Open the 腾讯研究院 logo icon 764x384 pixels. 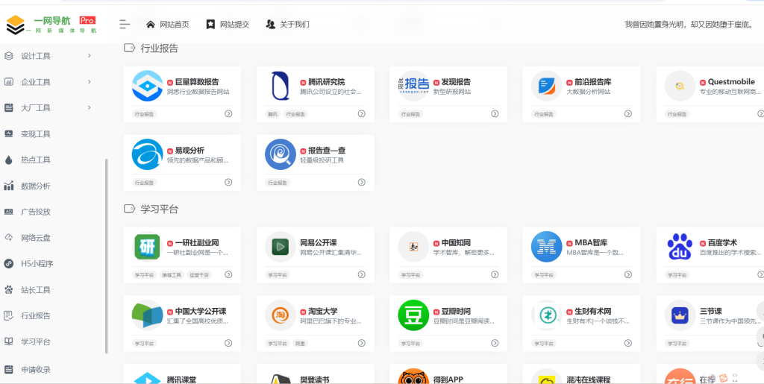click(x=281, y=86)
